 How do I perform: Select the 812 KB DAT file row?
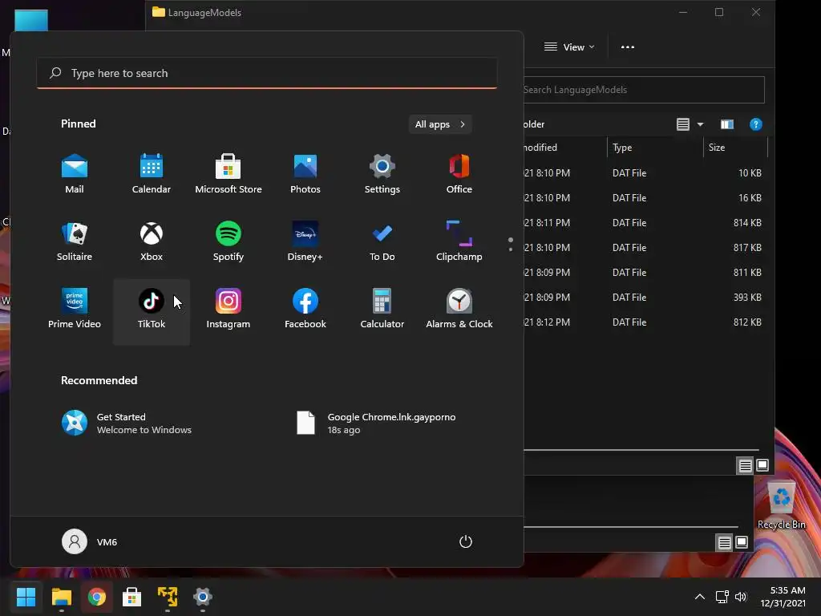(x=645, y=322)
